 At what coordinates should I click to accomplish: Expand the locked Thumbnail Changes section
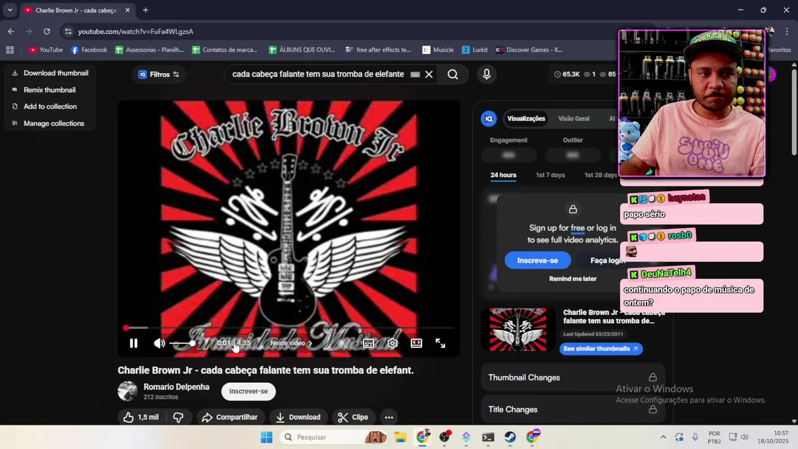click(x=572, y=377)
